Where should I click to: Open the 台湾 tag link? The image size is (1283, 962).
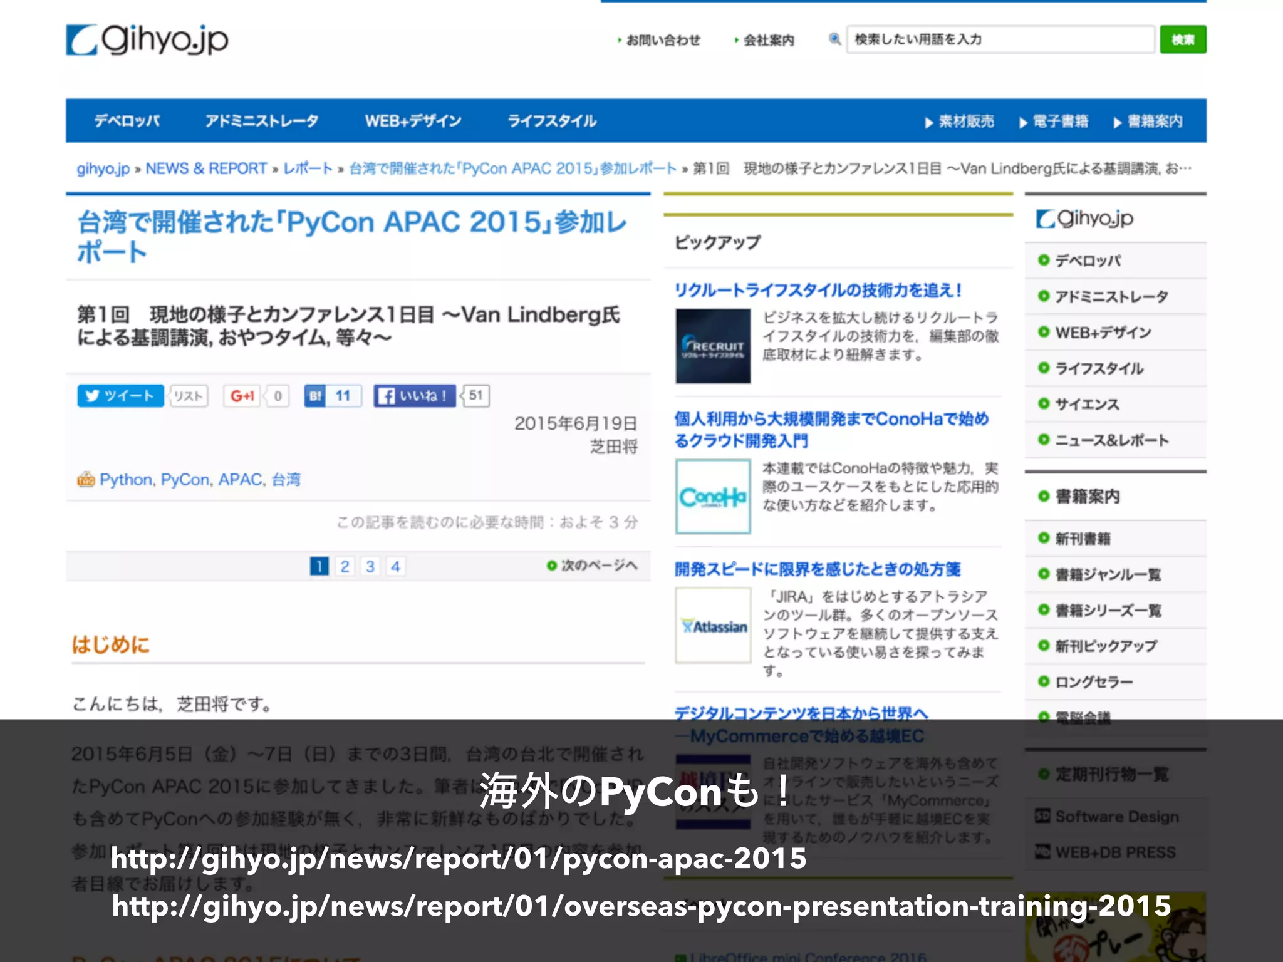[x=286, y=480]
